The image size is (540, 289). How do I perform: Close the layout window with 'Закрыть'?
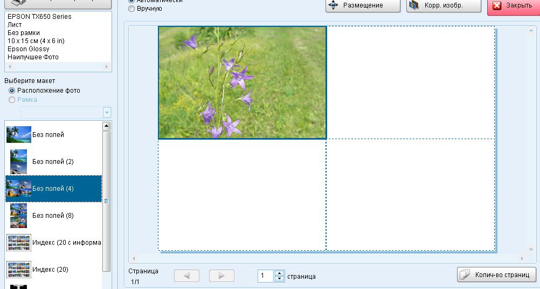[514, 5]
